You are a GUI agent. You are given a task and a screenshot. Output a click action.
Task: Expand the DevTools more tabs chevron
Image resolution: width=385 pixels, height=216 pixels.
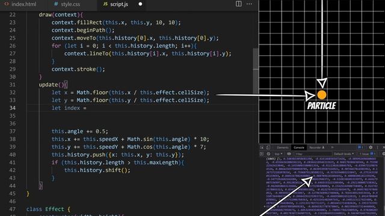(332, 148)
